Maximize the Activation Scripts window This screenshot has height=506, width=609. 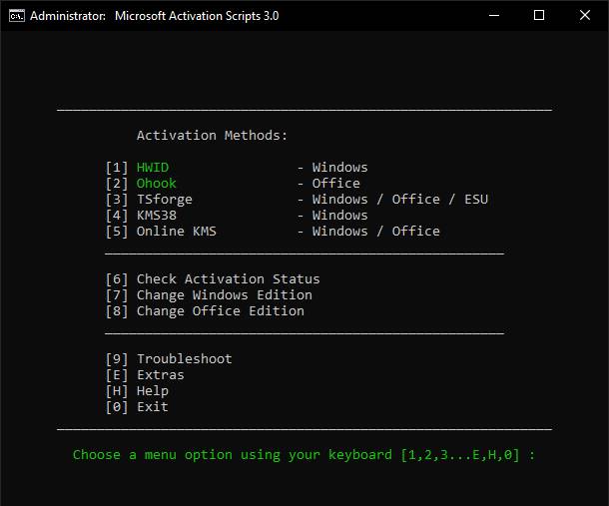tap(539, 16)
